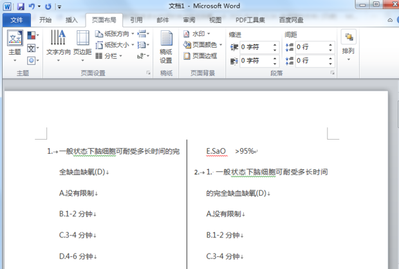Click the spacing before input field
This screenshot has width=399, height=269.
[x=311, y=47]
